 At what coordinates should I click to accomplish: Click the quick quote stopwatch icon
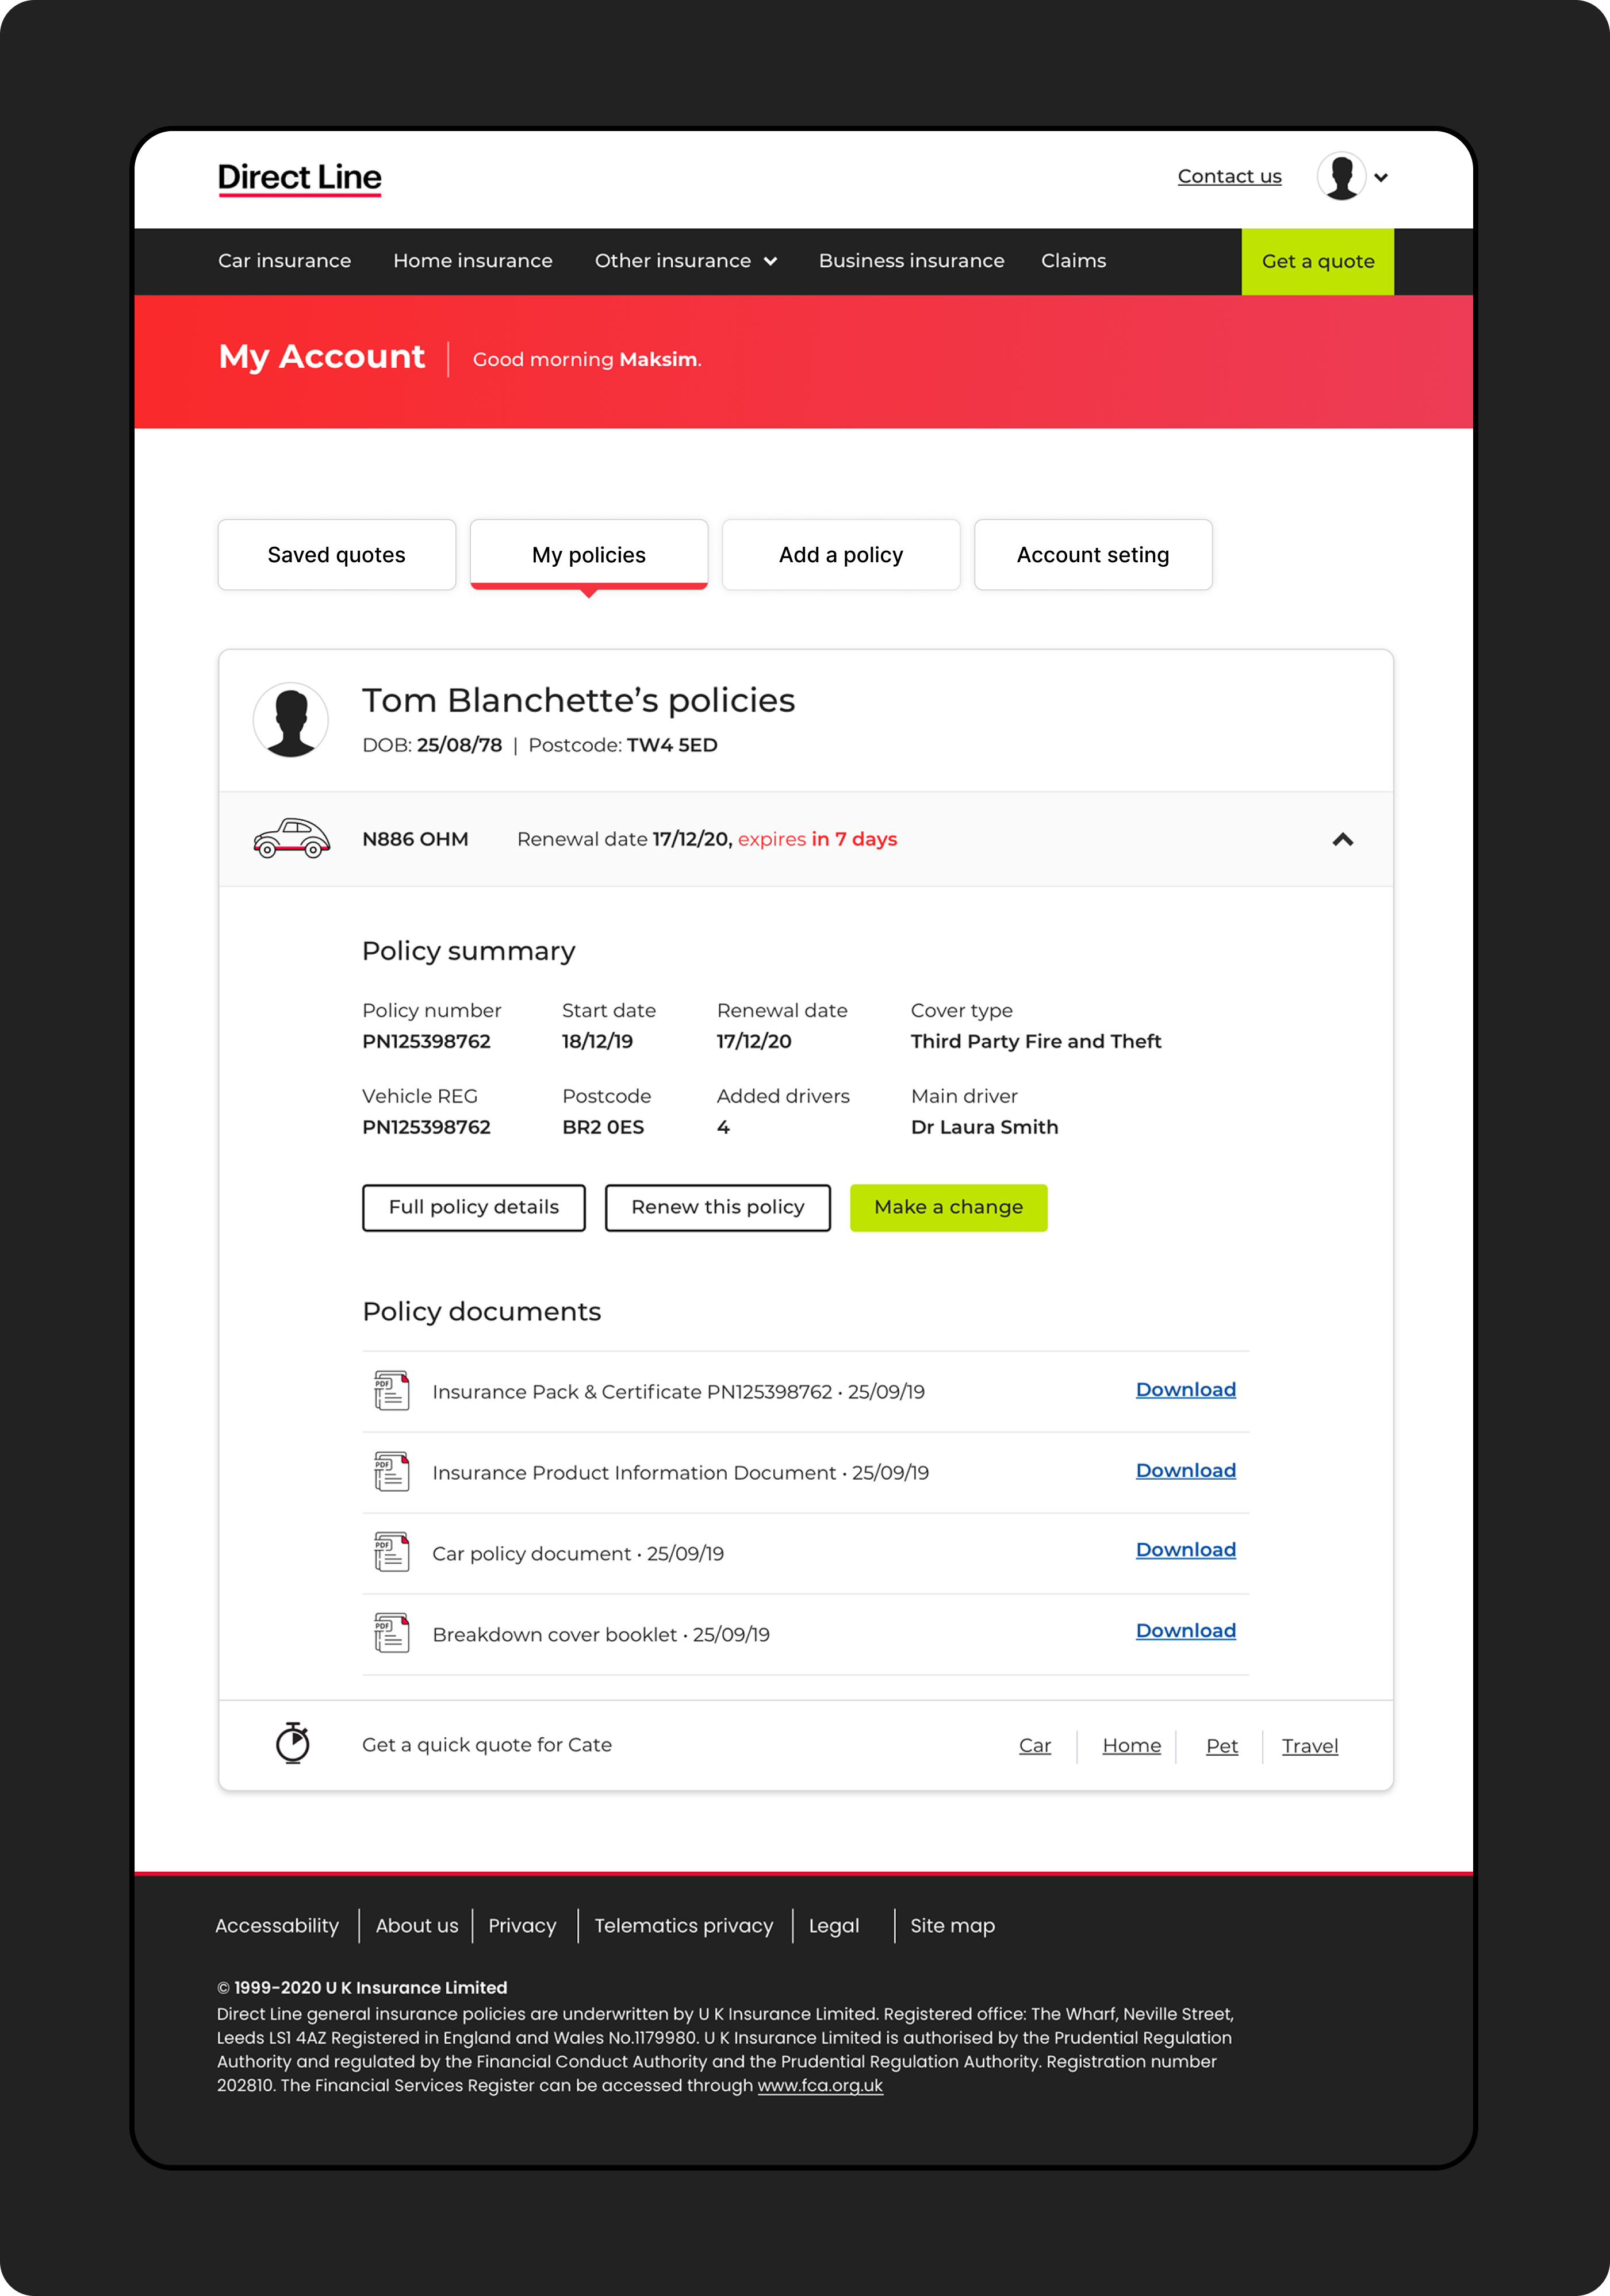pos(292,1743)
